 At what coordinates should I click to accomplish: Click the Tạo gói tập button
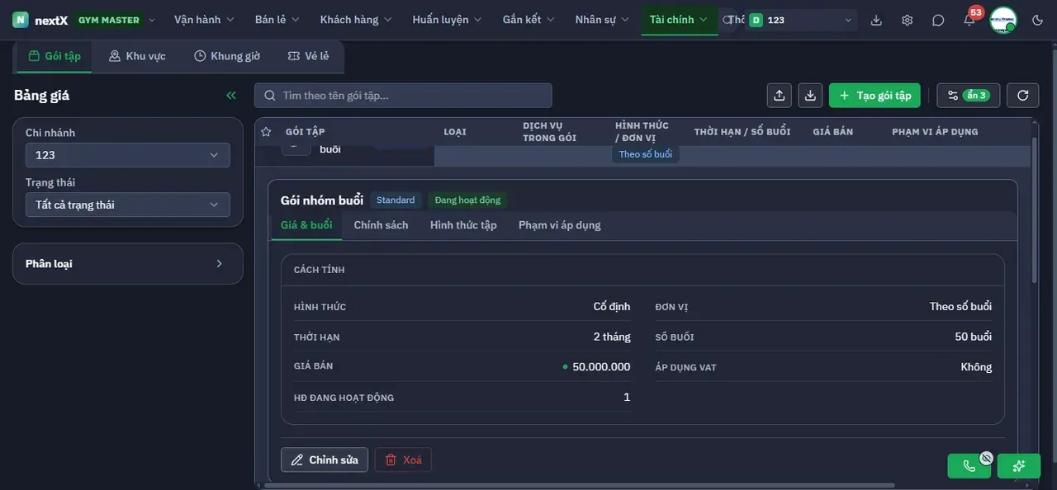(x=875, y=96)
